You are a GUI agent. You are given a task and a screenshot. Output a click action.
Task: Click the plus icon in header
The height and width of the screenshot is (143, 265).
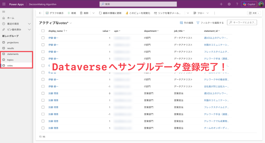pos(221,4)
